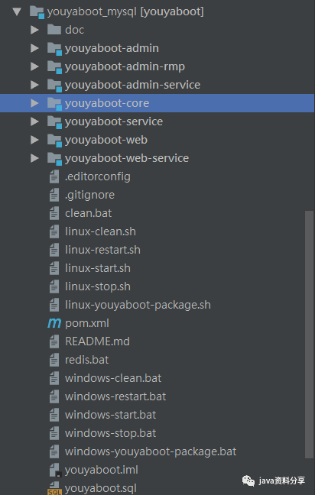This screenshot has height=495, width=315.
Task: Click the clean.bat file icon
Action: 54,213
